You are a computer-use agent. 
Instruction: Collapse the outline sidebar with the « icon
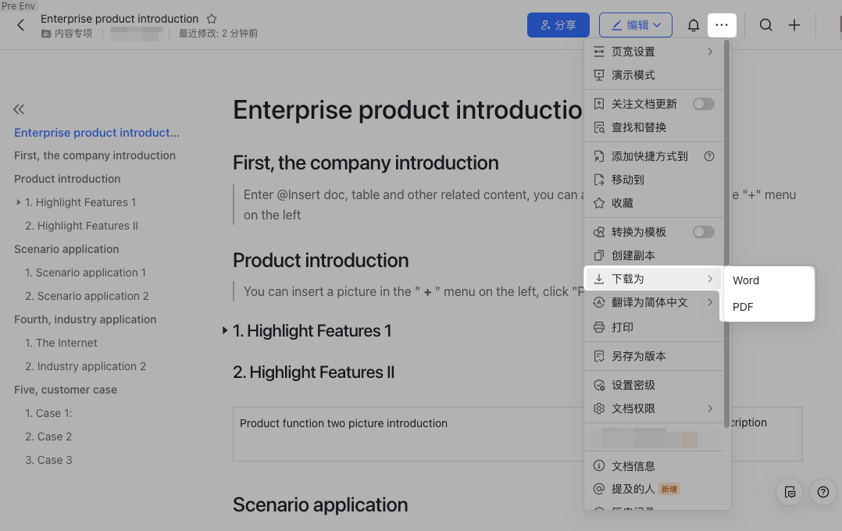pyautogui.click(x=19, y=109)
